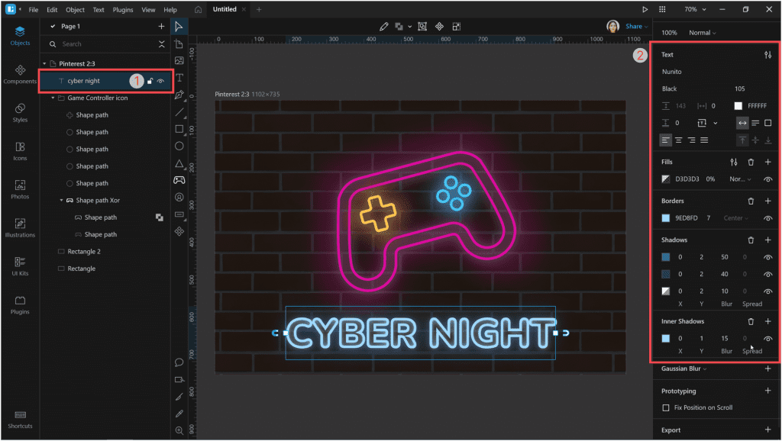Select the Avatar tool
Viewport: 782px width, 441px height.
(x=179, y=198)
